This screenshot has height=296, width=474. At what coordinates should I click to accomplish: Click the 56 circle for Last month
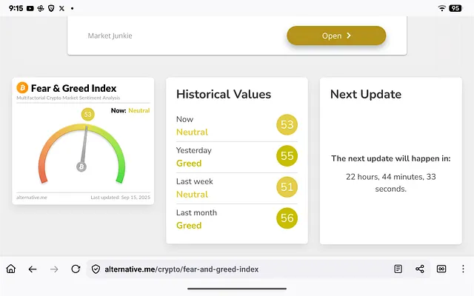(x=287, y=218)
